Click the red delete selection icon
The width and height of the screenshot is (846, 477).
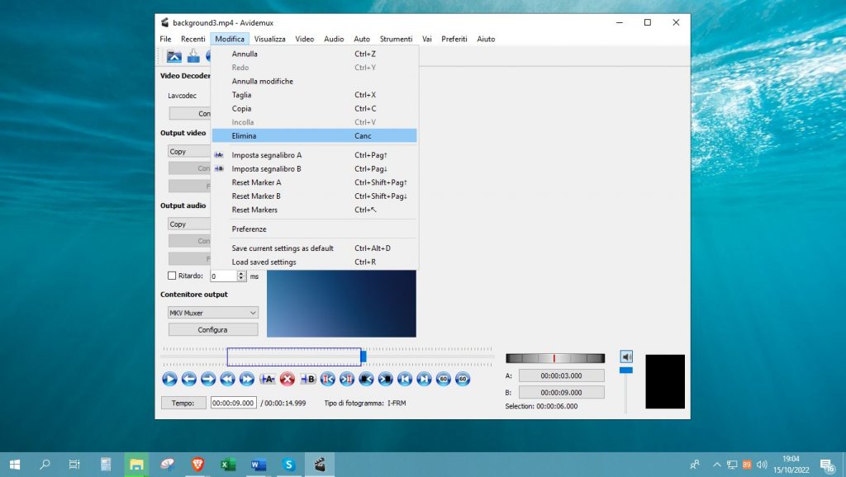(288, 379)
